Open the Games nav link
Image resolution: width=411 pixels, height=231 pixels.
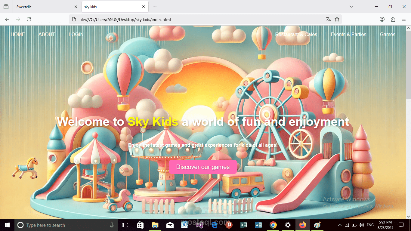click(x=388, y=34)
